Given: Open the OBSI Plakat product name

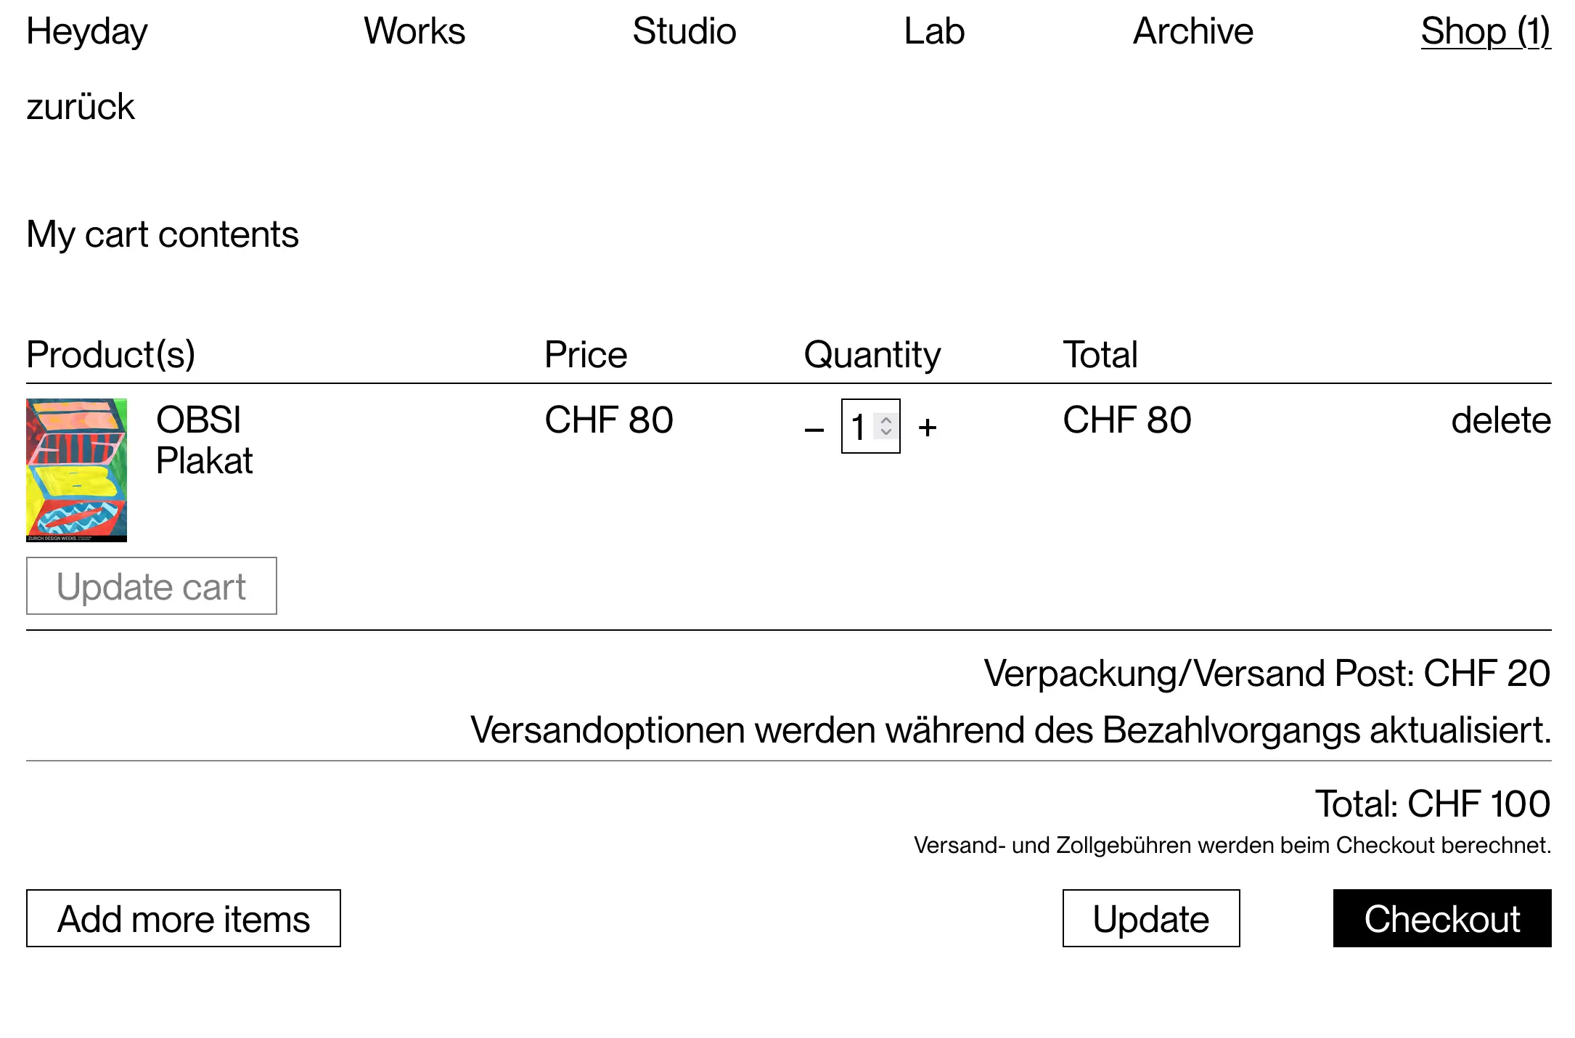Looking at the screenshot, I should [204, 440].
